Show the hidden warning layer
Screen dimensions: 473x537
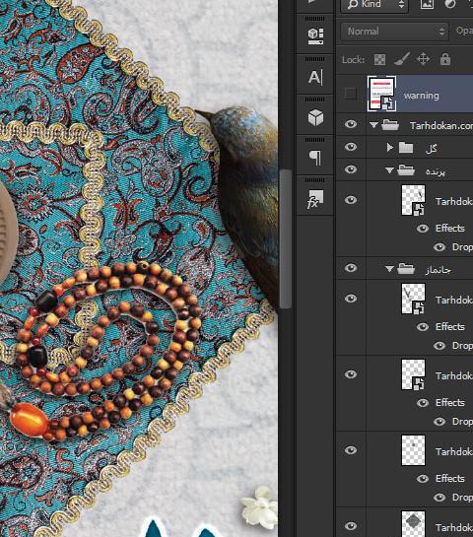click(x=351, y=94)
